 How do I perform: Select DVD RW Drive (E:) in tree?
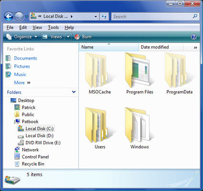pyautogui.click(x=43, y=143)
